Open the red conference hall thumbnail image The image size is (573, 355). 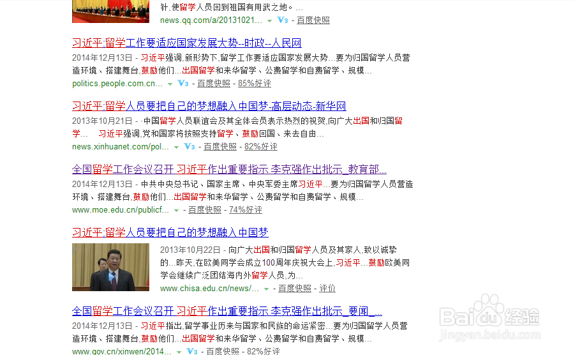point(111,11)
